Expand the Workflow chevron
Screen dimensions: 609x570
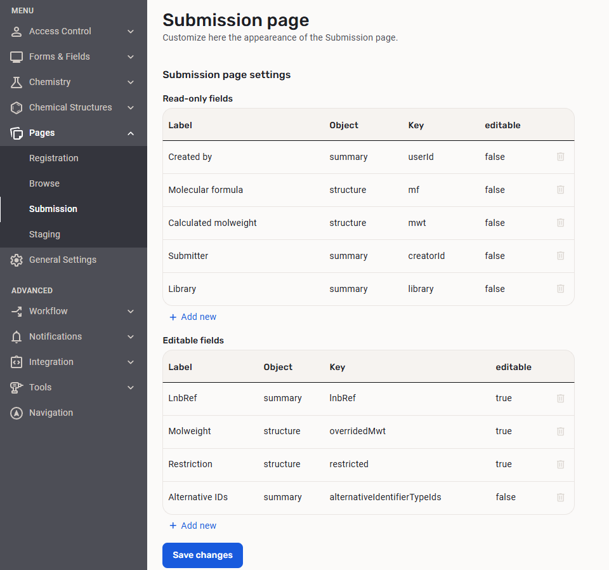click(131, 311)
